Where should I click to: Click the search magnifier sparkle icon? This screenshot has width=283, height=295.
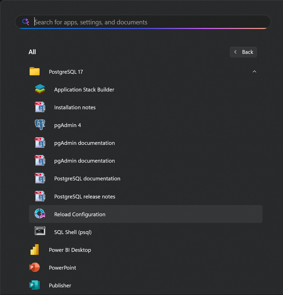(26, 22)
